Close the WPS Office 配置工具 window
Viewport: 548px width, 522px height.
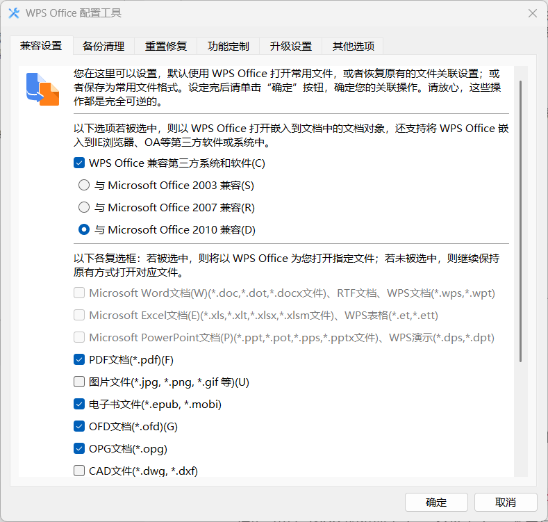coord(533,13)
